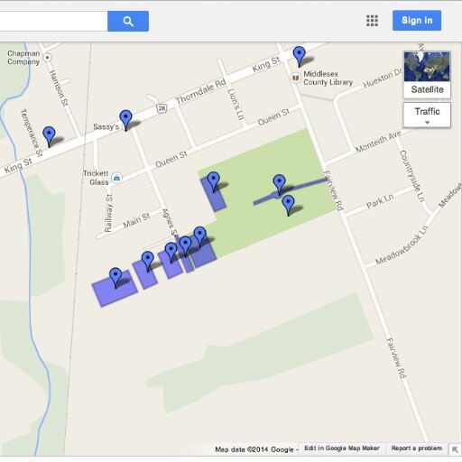Select the pin on second purple block from left
Image resolution: width=462 pixels, height=462 pixels.
(x=148, y=262)
